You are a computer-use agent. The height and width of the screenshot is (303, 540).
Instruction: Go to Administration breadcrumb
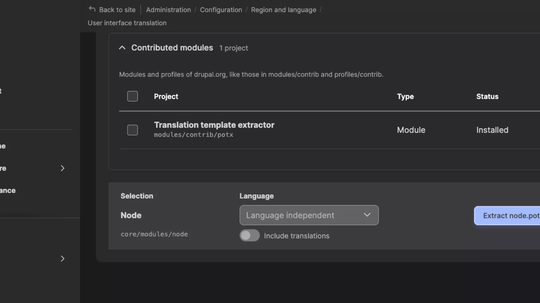coord(168,10)
